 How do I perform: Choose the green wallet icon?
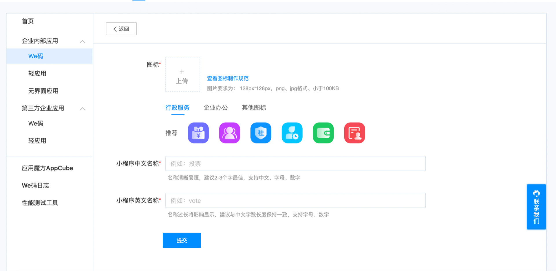point(323,133)
